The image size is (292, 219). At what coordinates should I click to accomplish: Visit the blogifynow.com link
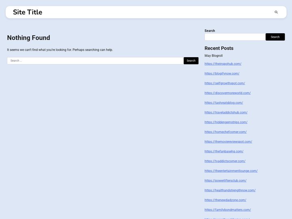point(222,73)
